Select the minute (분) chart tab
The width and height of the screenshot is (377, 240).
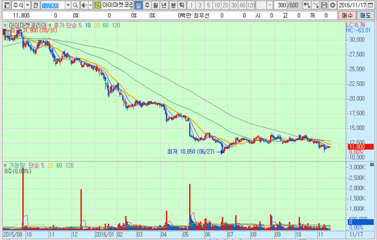[x=173, y=5]
